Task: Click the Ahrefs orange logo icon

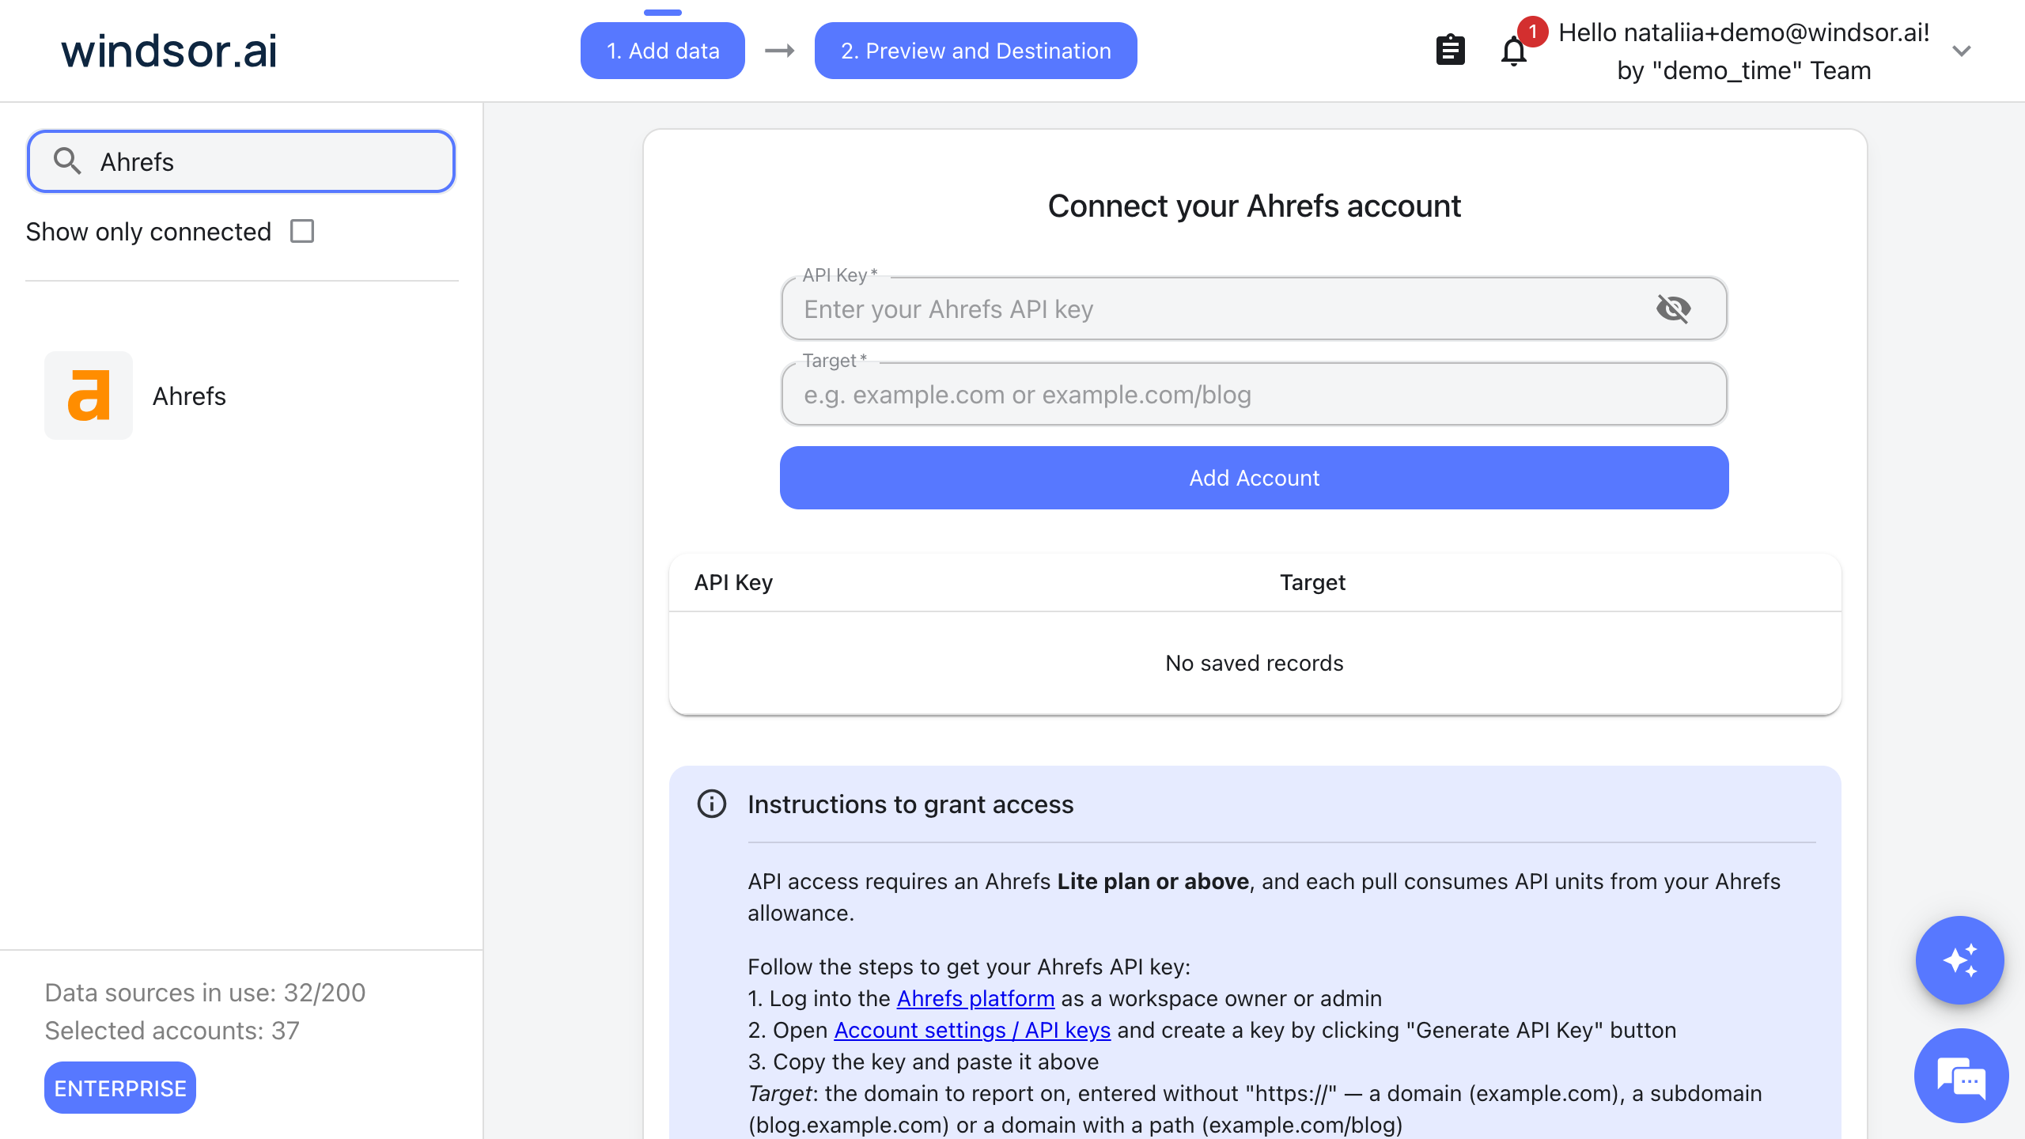Action: 89,395
